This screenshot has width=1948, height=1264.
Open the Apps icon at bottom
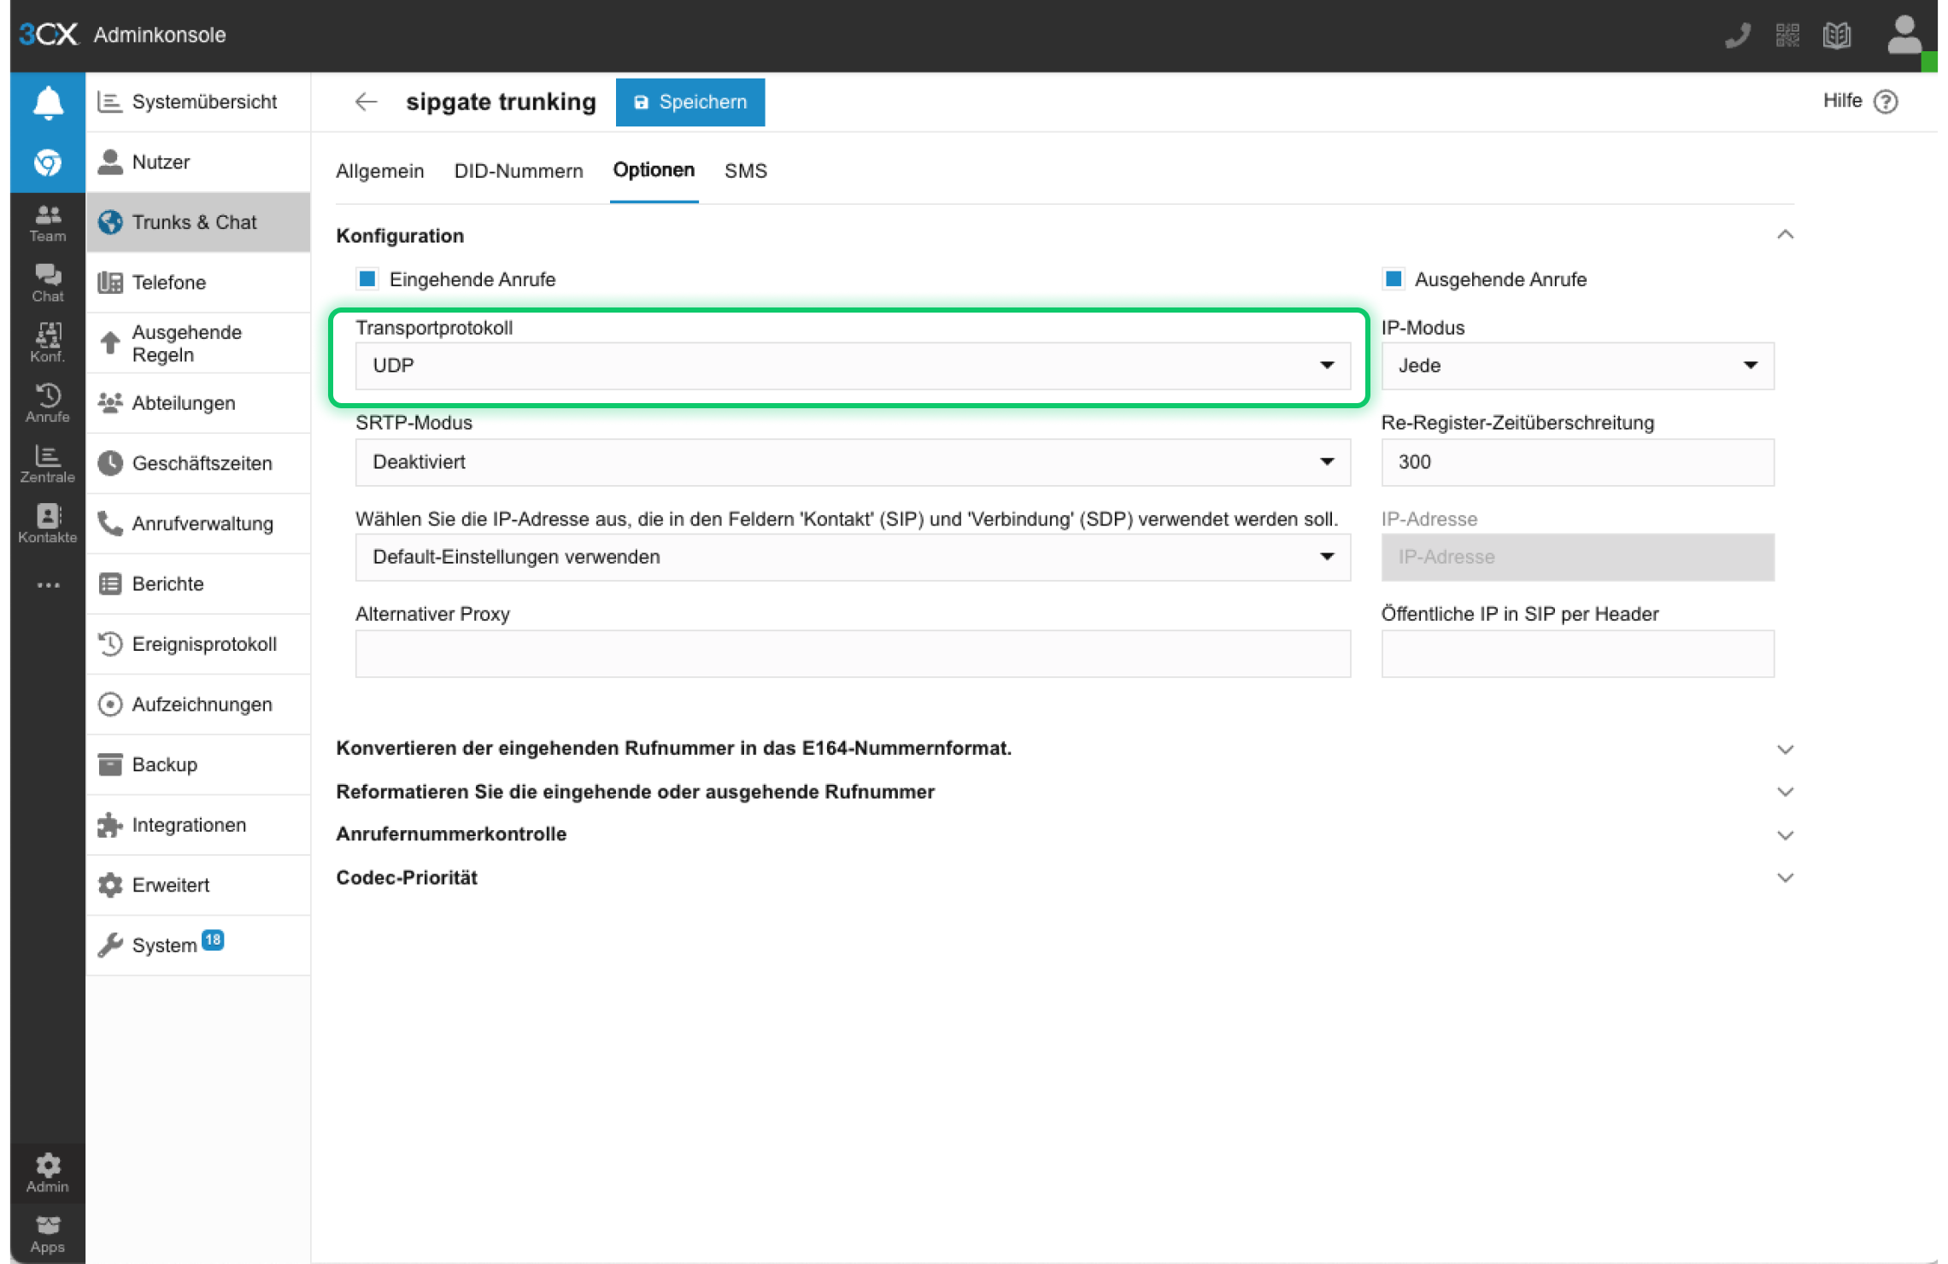[48, 1234]
